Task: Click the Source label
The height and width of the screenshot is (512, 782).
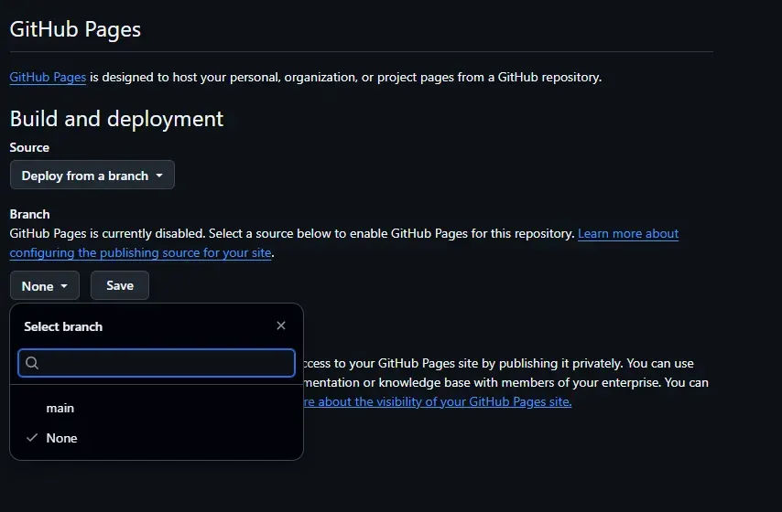Action: click(x=29, y=147)
